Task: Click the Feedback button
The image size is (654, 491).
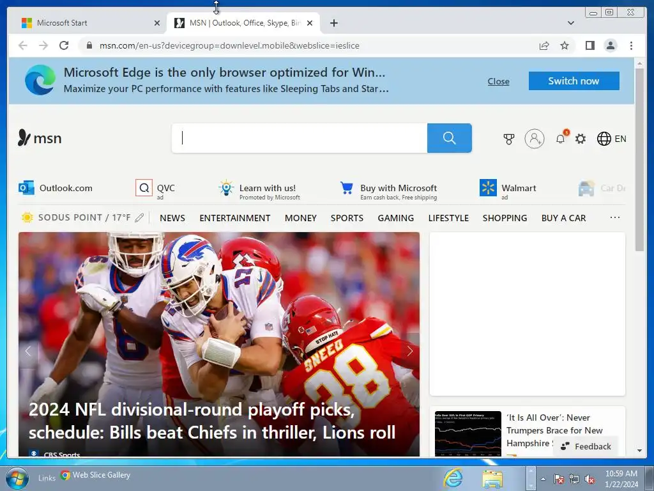Action: coord(586,446)
